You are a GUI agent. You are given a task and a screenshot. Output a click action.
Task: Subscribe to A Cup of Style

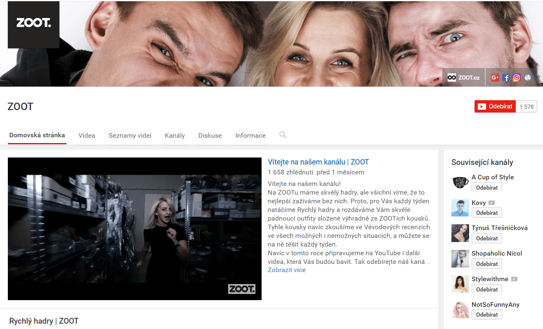coord(487,188)
